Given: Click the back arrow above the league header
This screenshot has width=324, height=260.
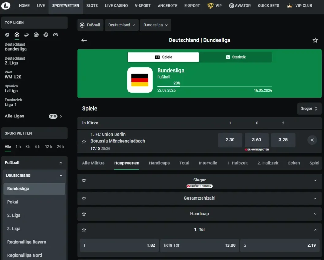Looking at the screenshot, I should tap(84, 40).
